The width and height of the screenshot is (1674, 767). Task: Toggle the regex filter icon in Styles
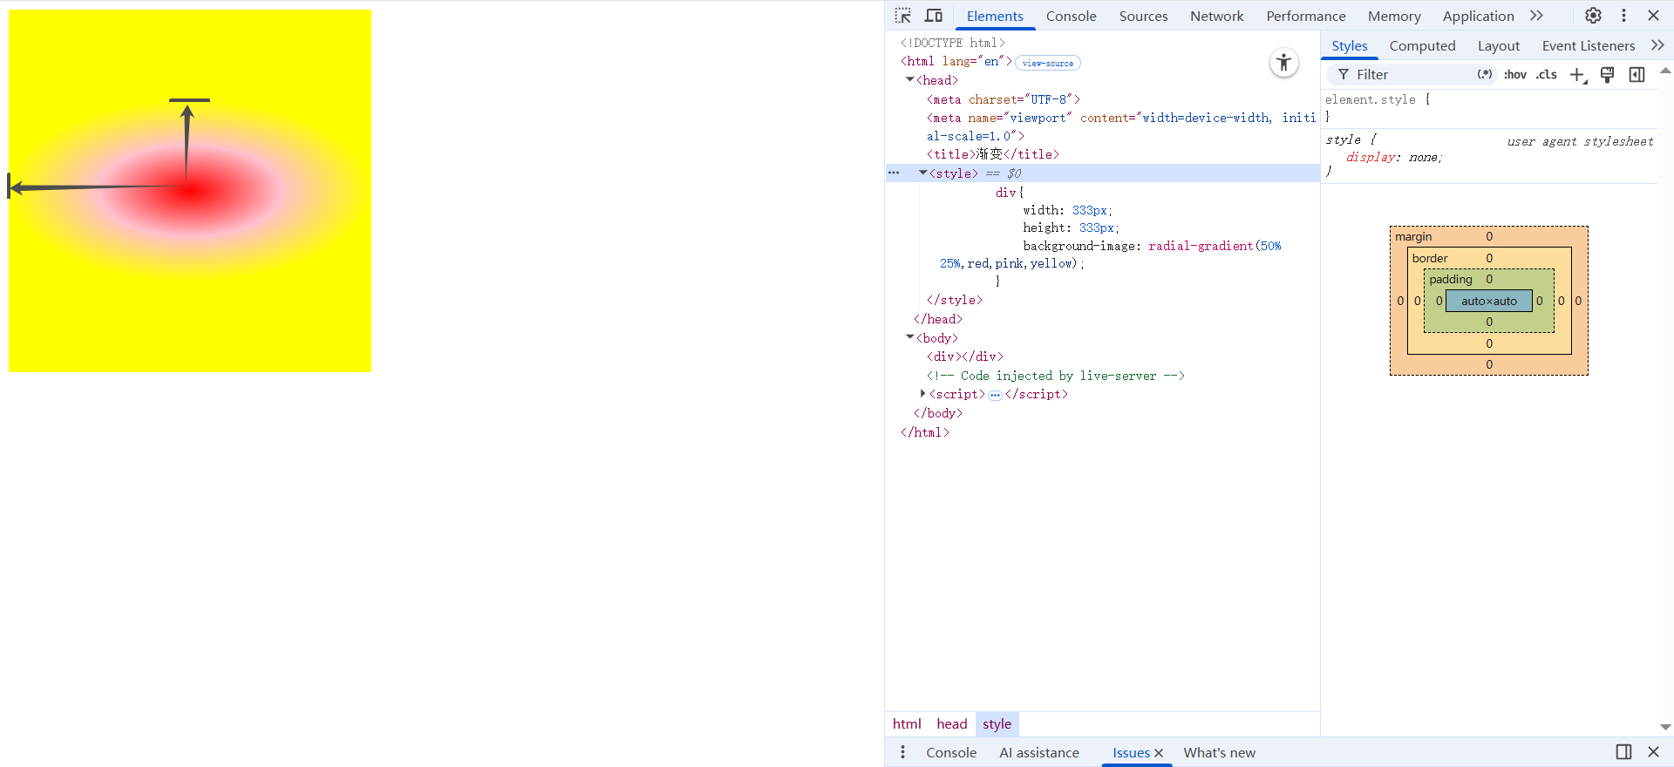click(x=1484, y=75)
